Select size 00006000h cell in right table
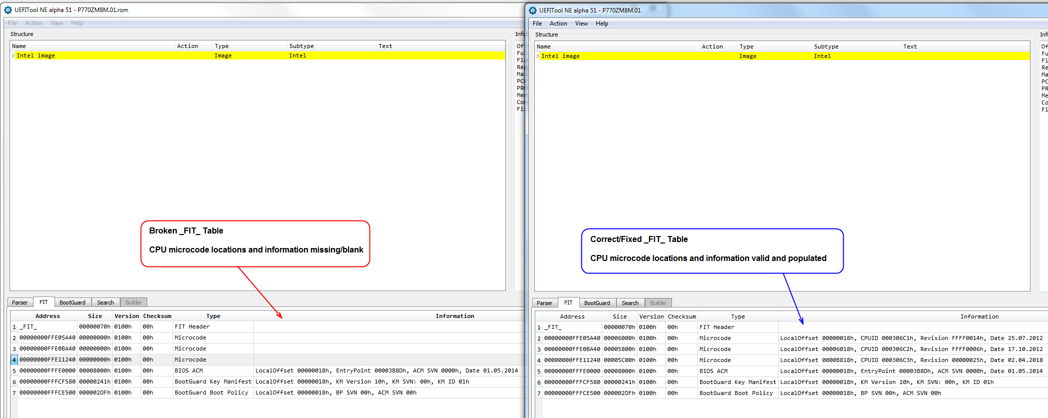Viewport: 1048px width, 418px height. 619,338
